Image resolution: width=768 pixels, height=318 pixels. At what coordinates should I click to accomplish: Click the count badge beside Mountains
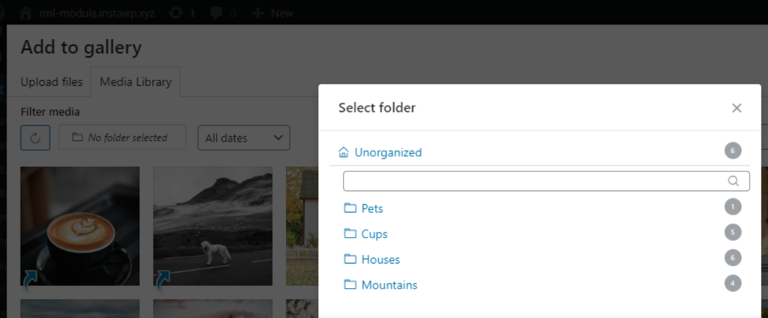[x=733, y=283]
